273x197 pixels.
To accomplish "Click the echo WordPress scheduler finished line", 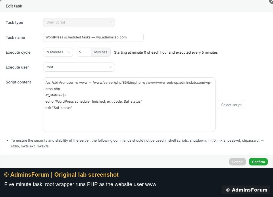I will (94, 102).
